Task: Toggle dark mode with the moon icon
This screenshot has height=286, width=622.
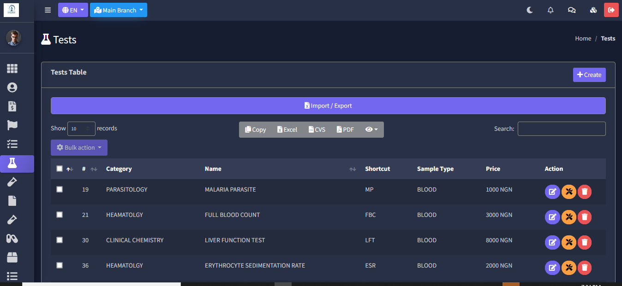Action: (530, 10)
